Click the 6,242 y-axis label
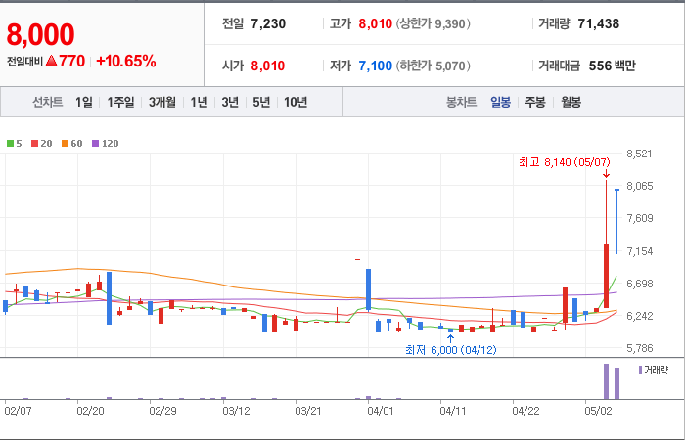685x440 pixels. coord(640,316)
